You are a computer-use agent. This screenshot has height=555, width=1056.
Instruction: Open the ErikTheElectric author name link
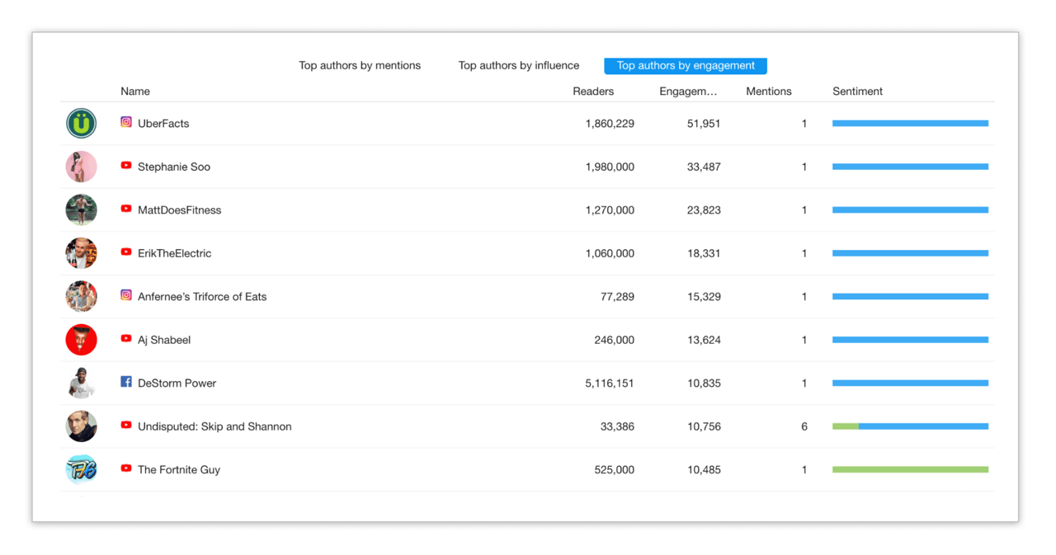coord(174,254)
